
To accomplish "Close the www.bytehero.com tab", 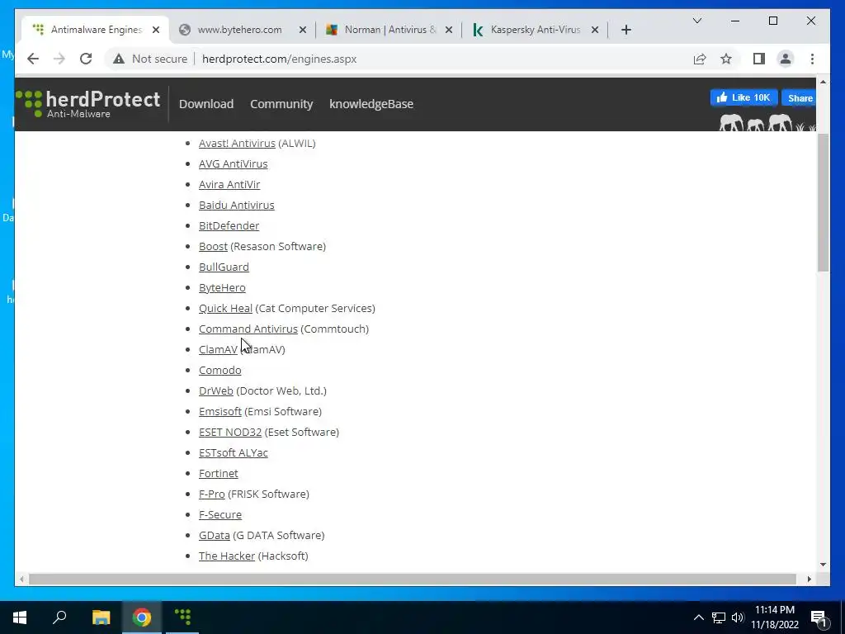I will (302, 30).
